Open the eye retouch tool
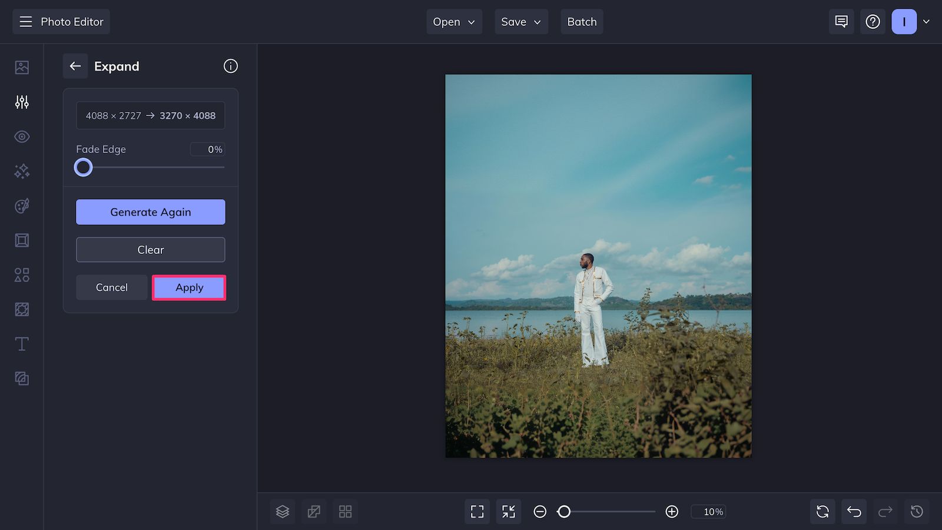The image size is (942, 530). click(x=21, y=136)
